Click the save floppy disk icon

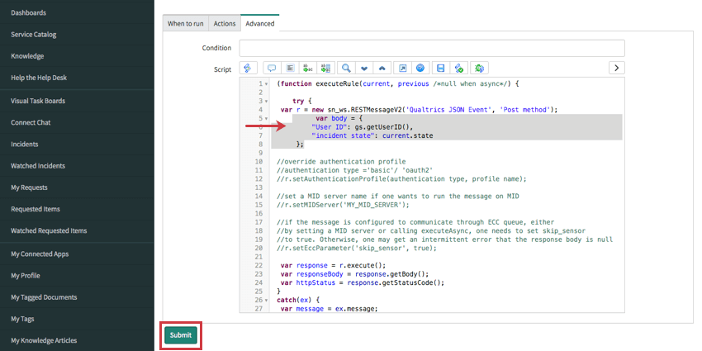point(441,68)
